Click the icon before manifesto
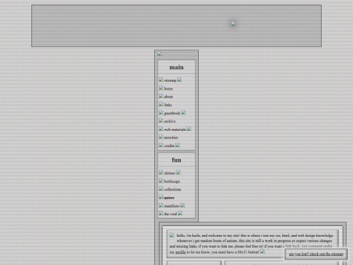 (x=161, y=205)
